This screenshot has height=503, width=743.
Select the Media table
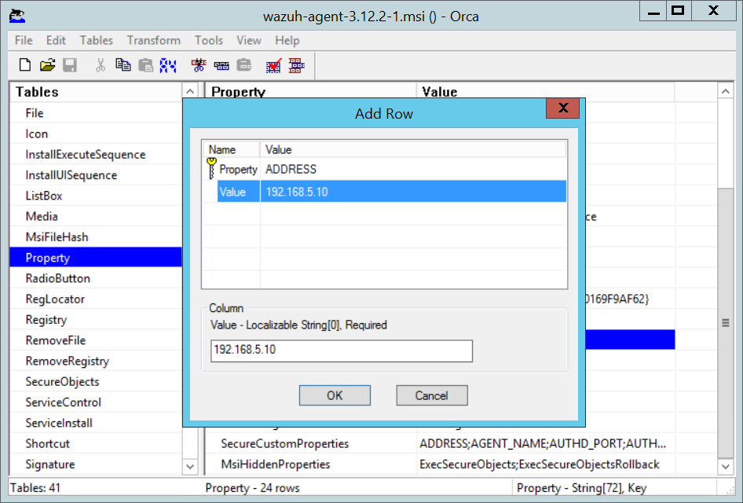96,216
